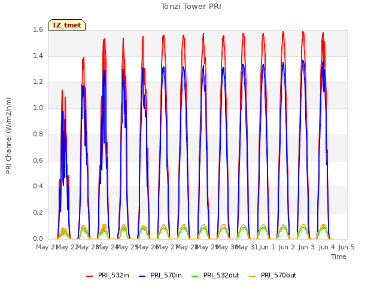
Task: Toggle the PRI_570in legend entry
Action: (160, 276)
